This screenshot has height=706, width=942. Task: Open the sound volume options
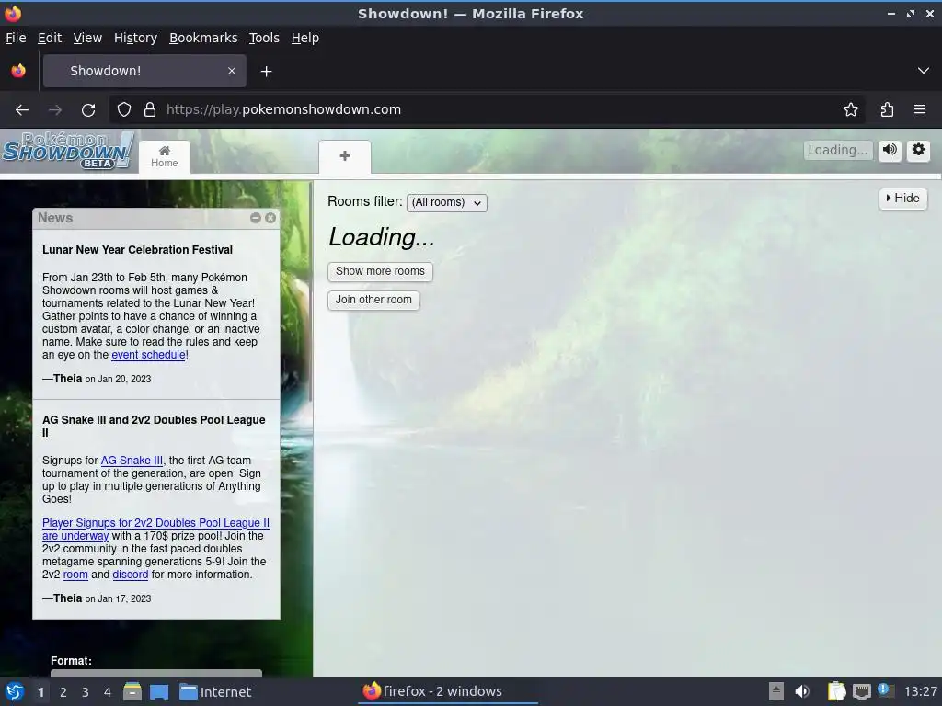890,150
